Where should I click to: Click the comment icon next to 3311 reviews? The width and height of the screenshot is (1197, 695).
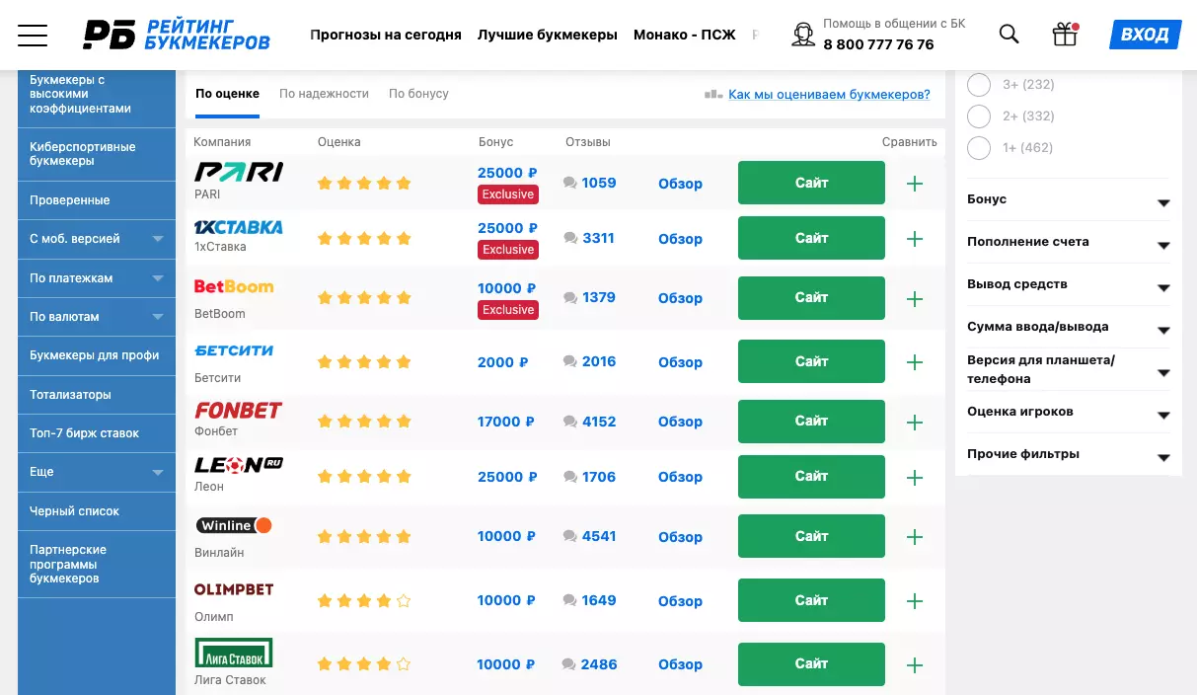tap(569, 238)
